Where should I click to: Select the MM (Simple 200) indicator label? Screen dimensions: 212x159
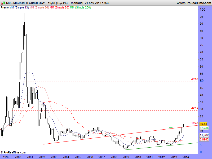pos(81,8)
